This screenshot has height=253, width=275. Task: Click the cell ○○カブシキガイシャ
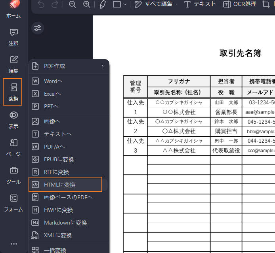tap(179, 102)
